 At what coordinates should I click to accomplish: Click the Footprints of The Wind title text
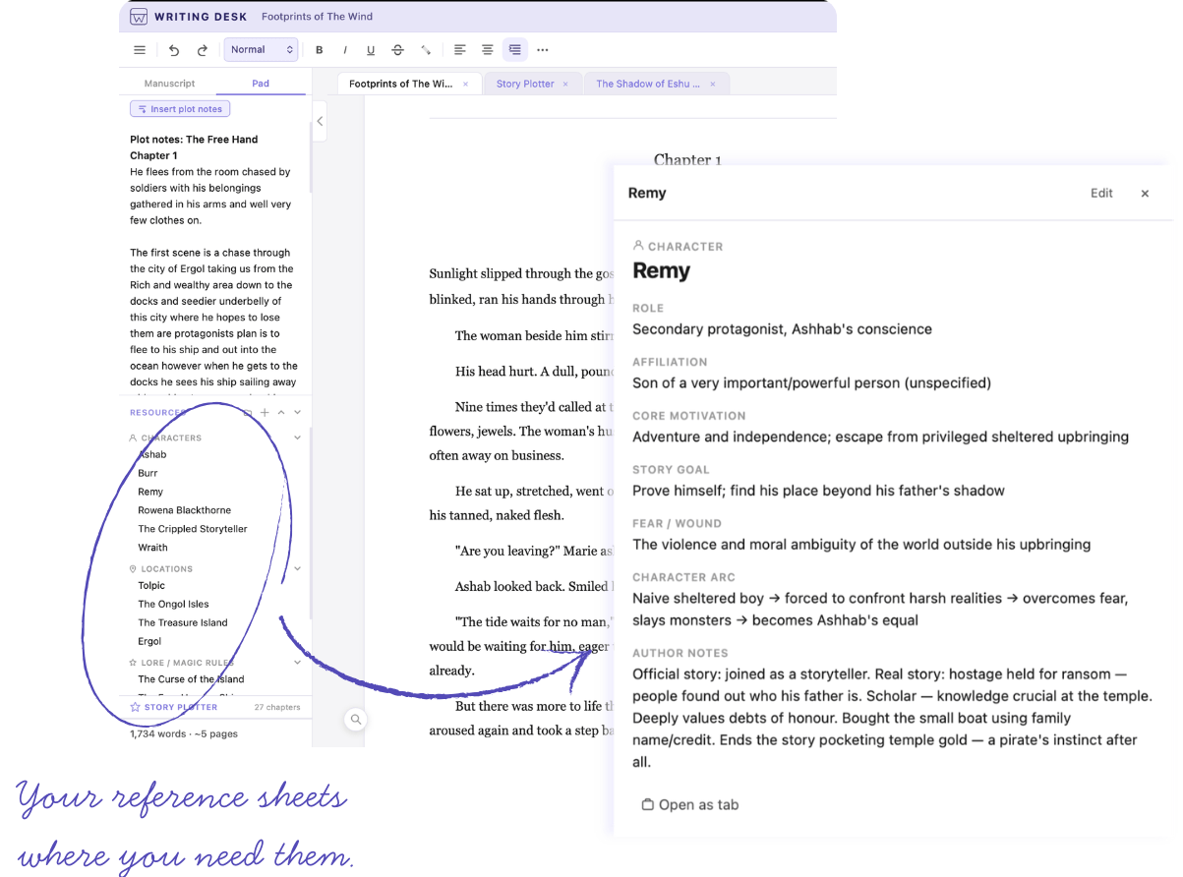(x=317, y=17)
